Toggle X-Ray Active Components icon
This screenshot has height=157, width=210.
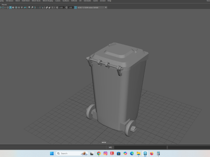[49, 7]
